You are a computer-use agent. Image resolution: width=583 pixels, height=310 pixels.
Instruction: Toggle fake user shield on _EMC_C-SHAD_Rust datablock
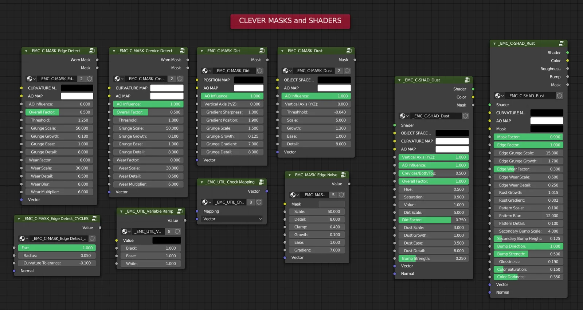point(560,96)
